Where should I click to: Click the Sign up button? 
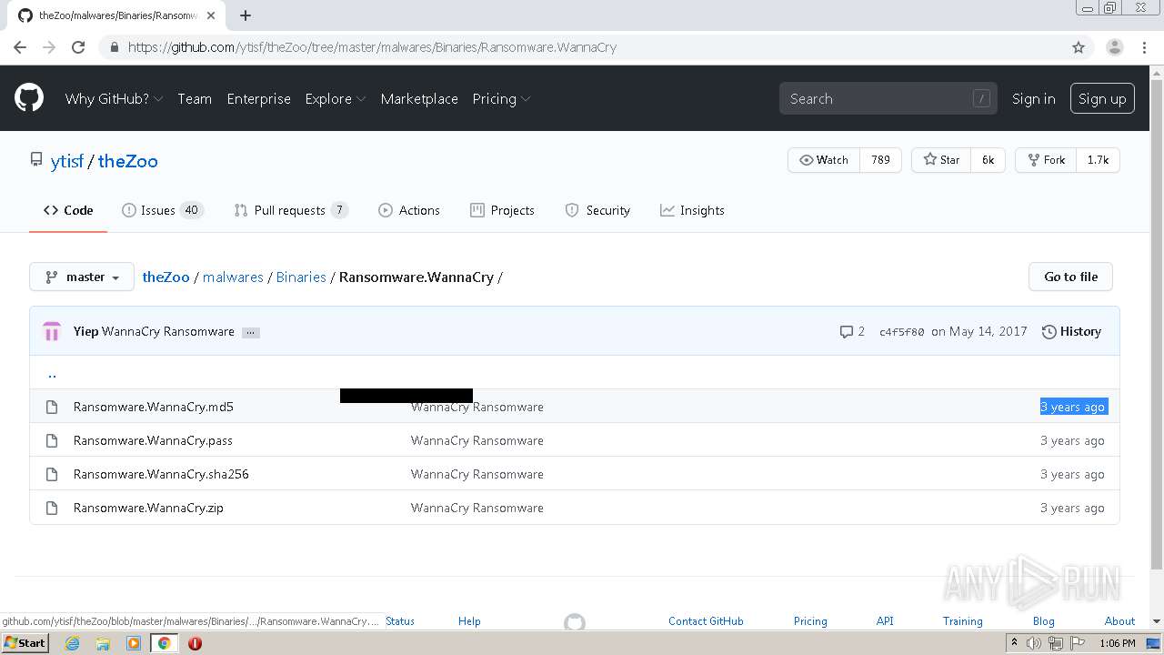pos(1102,98)
